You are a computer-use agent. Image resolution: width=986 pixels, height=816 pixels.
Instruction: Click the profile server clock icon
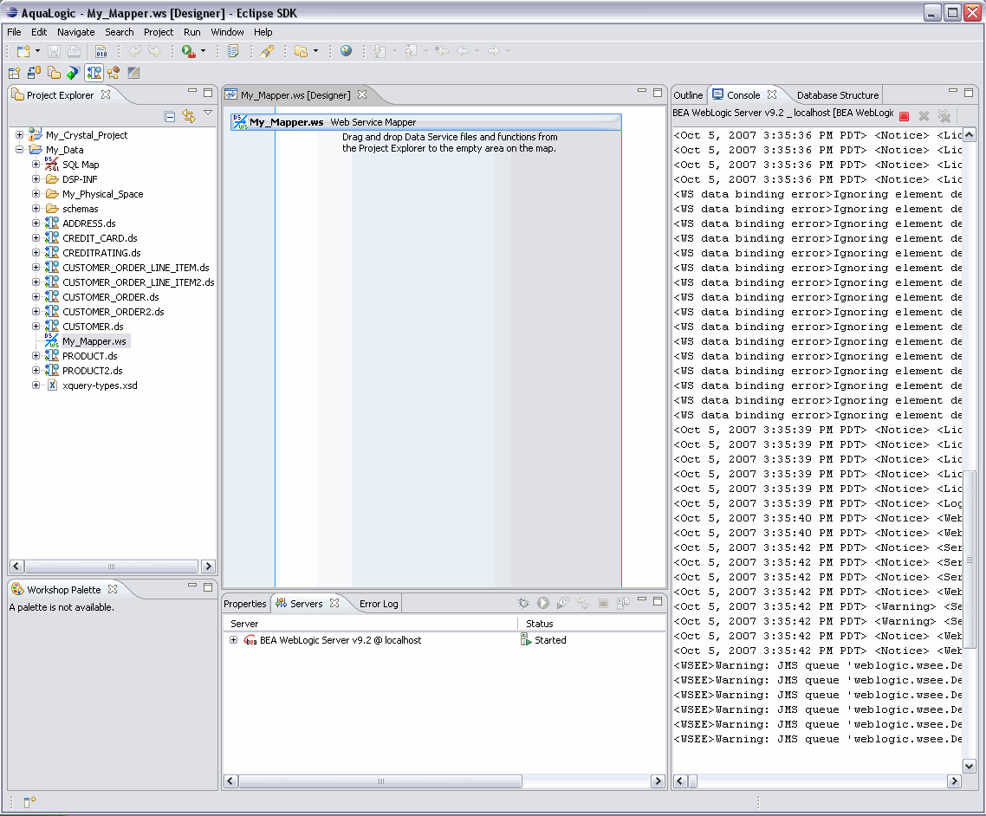[x=563, y=604]
